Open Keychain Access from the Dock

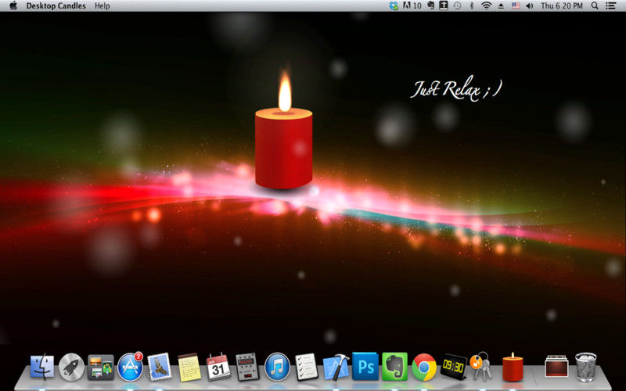point(480,366)
